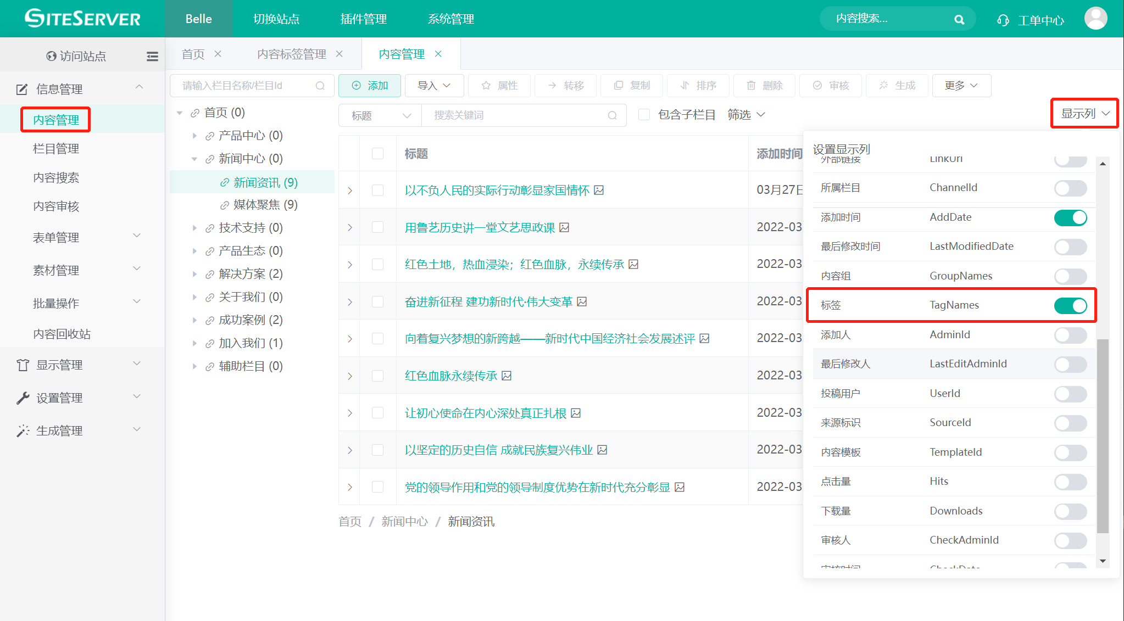
Task: Open the user avatar icon
Action: click(x=1095, y=19)
